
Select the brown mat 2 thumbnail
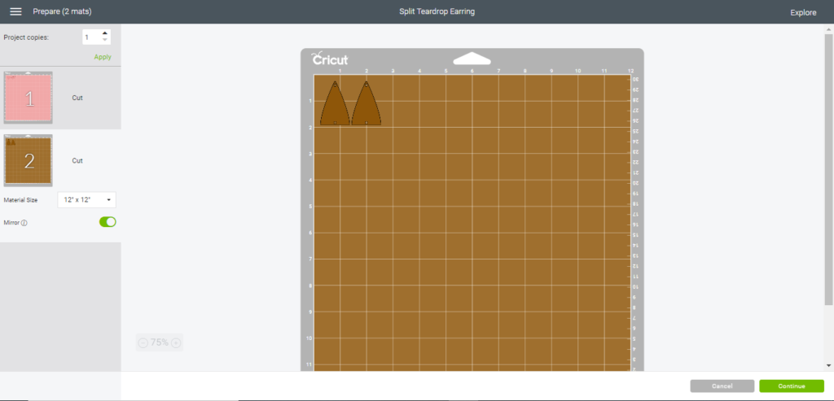[29, 160]
